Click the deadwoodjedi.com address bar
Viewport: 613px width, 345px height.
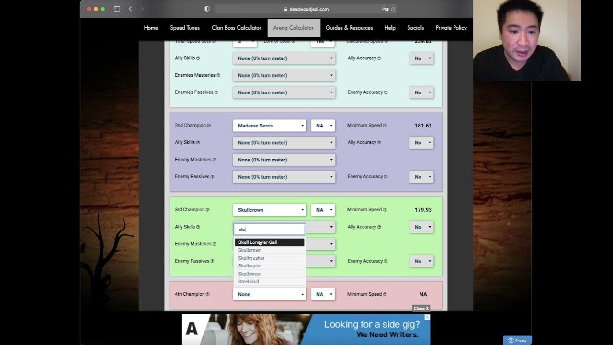click(x=306, y=9)
